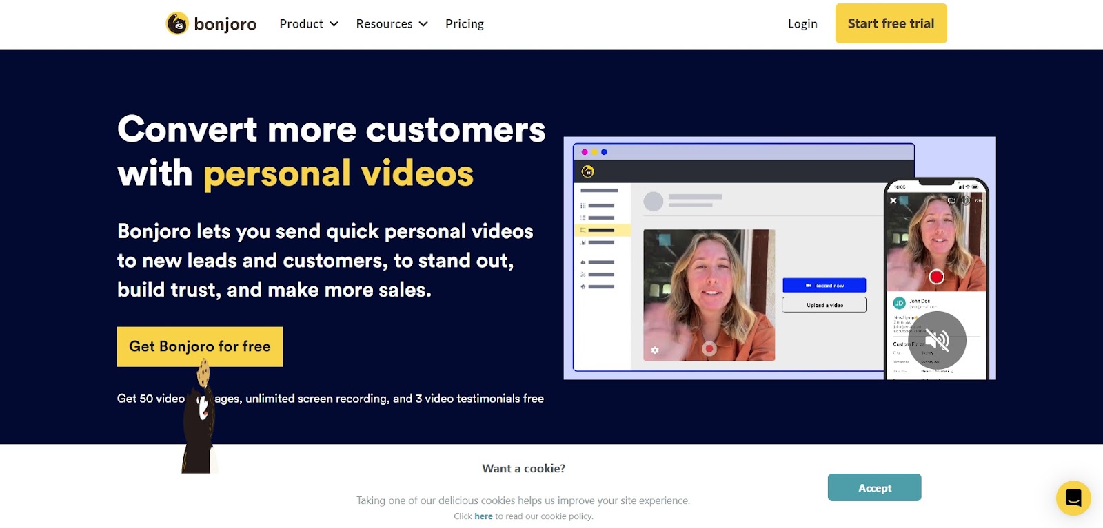
Task: Open the chat messenger widget
Action: (1073, 498)
